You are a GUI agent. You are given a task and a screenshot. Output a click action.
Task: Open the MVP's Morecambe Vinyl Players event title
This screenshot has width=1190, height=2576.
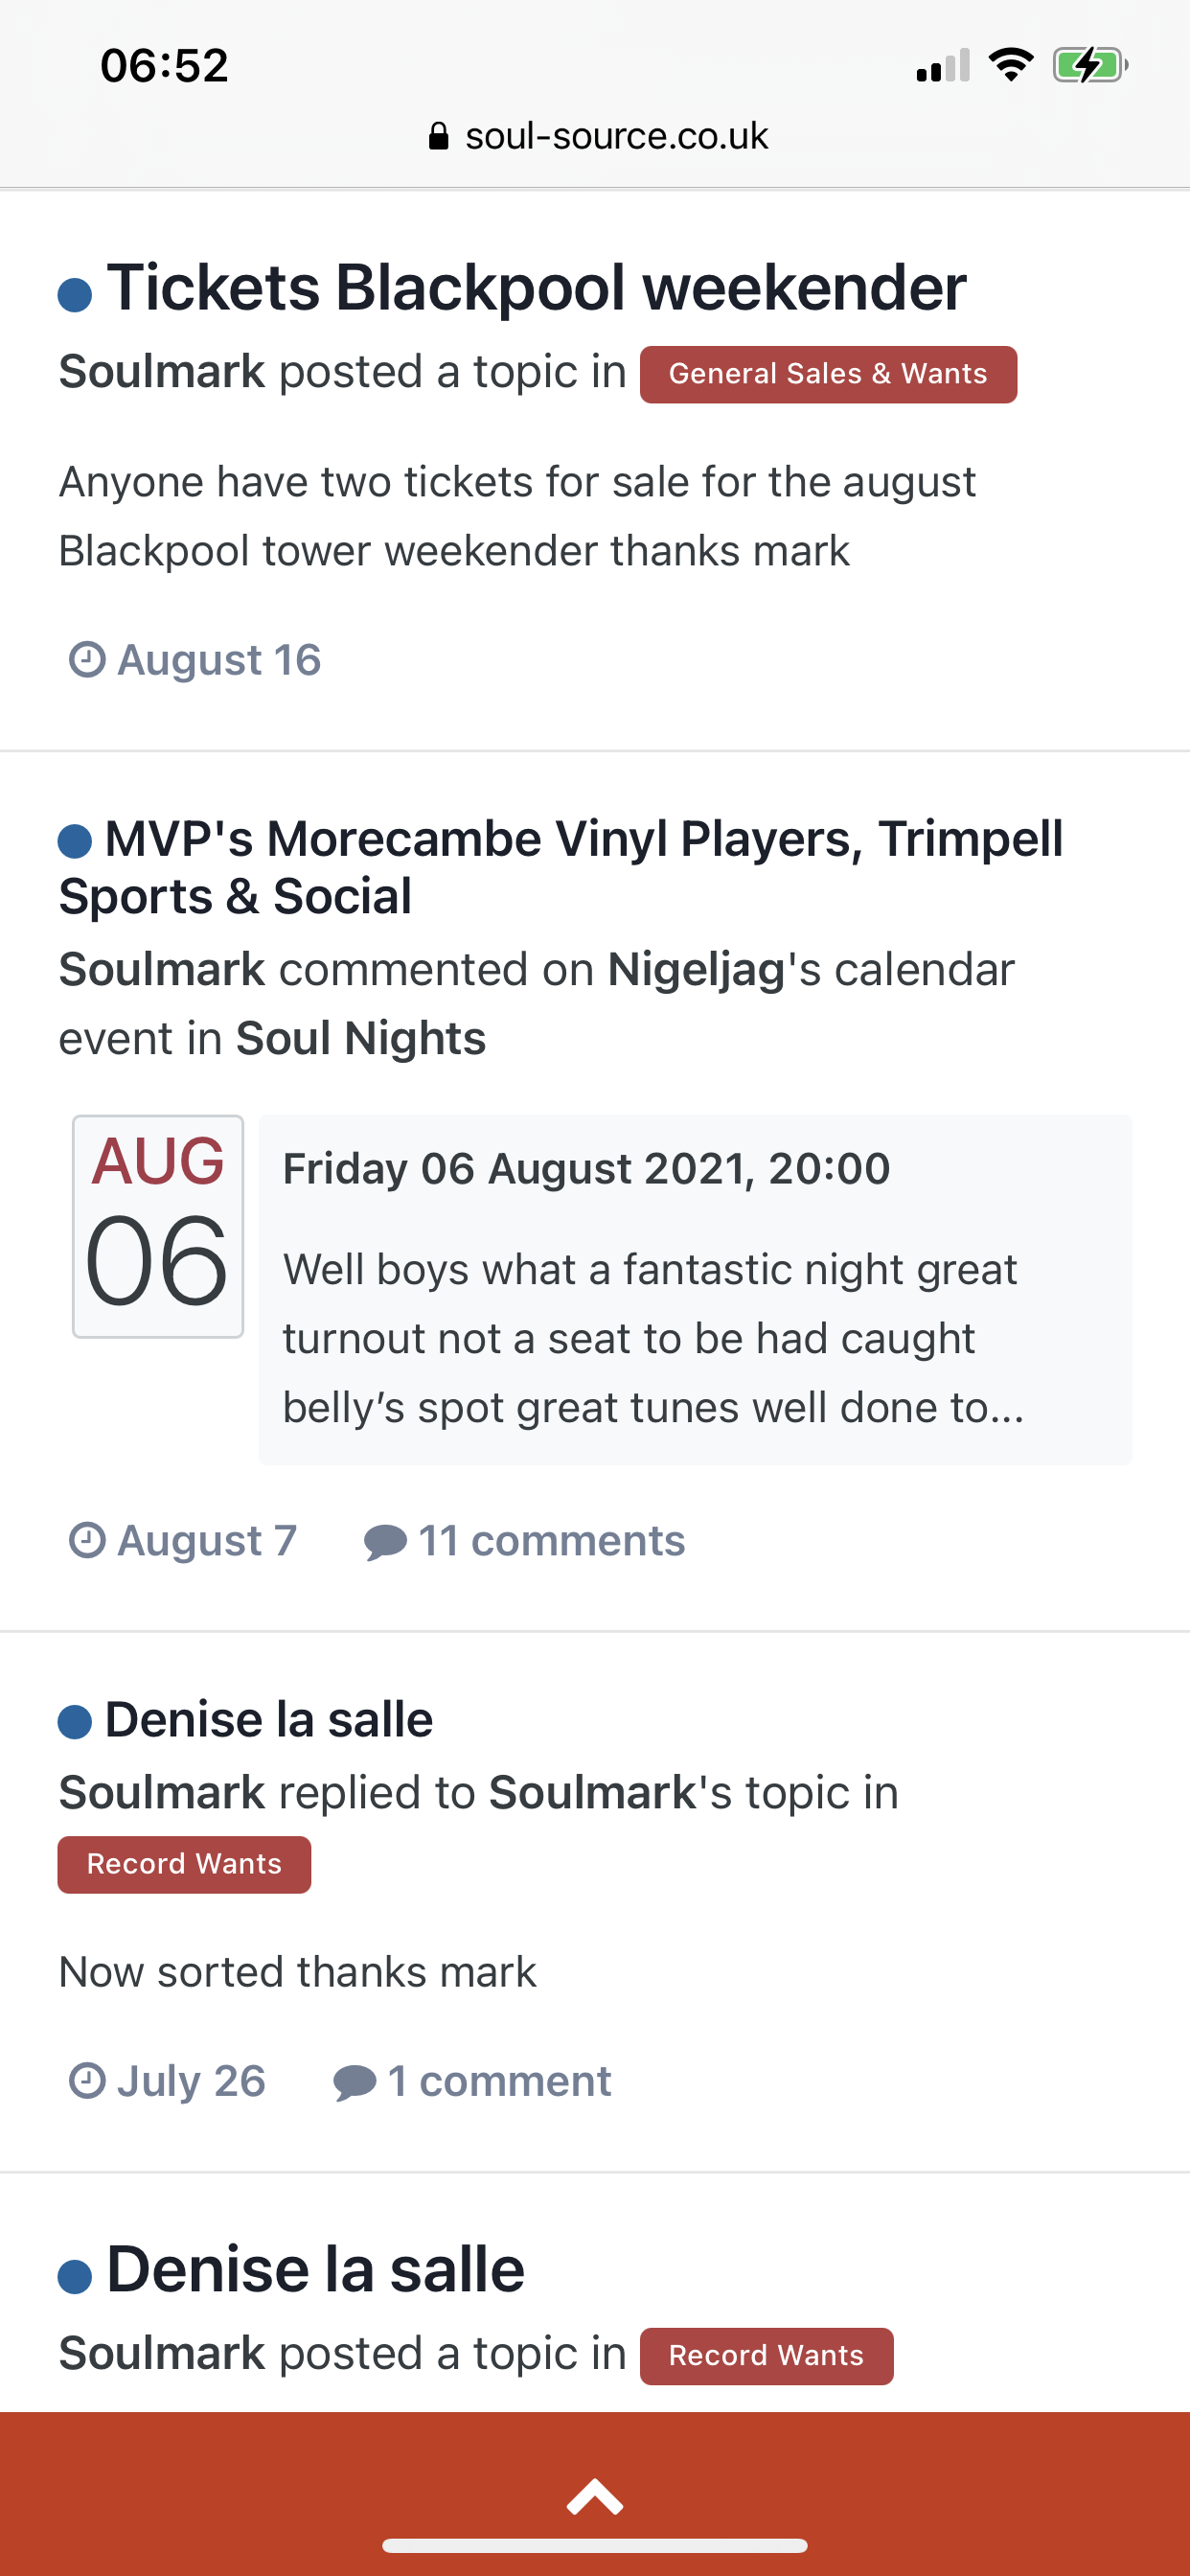click(560, 867)
